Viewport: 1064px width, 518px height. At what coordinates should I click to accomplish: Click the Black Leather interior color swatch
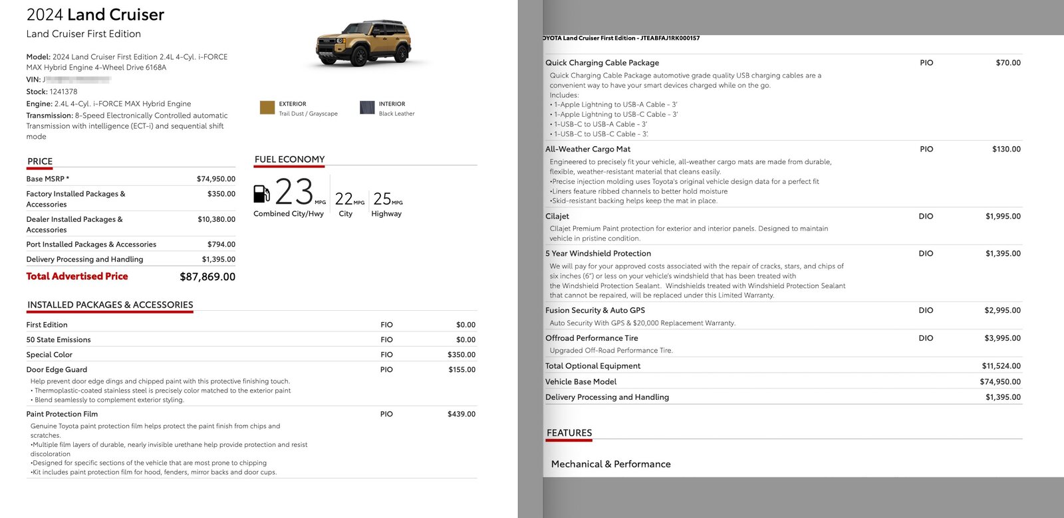coord(367,108)
